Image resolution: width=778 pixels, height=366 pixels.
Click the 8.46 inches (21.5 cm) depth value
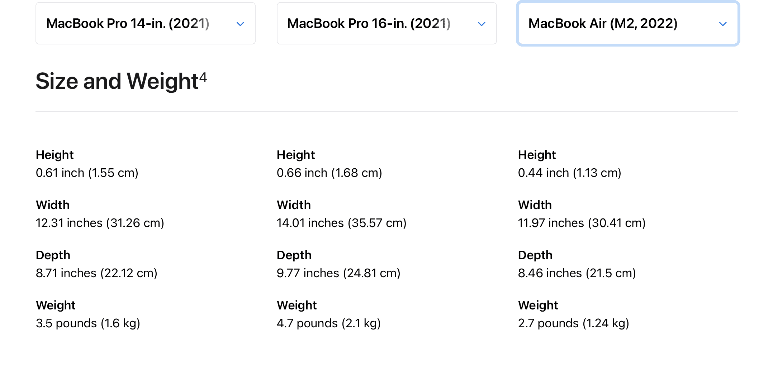point(577,273)
